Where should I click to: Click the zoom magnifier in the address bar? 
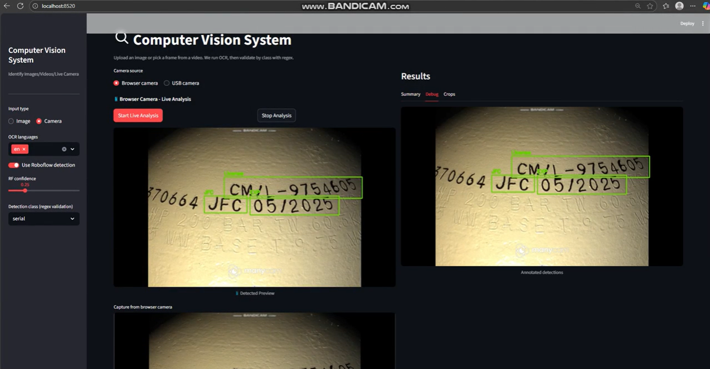(638, 6)
